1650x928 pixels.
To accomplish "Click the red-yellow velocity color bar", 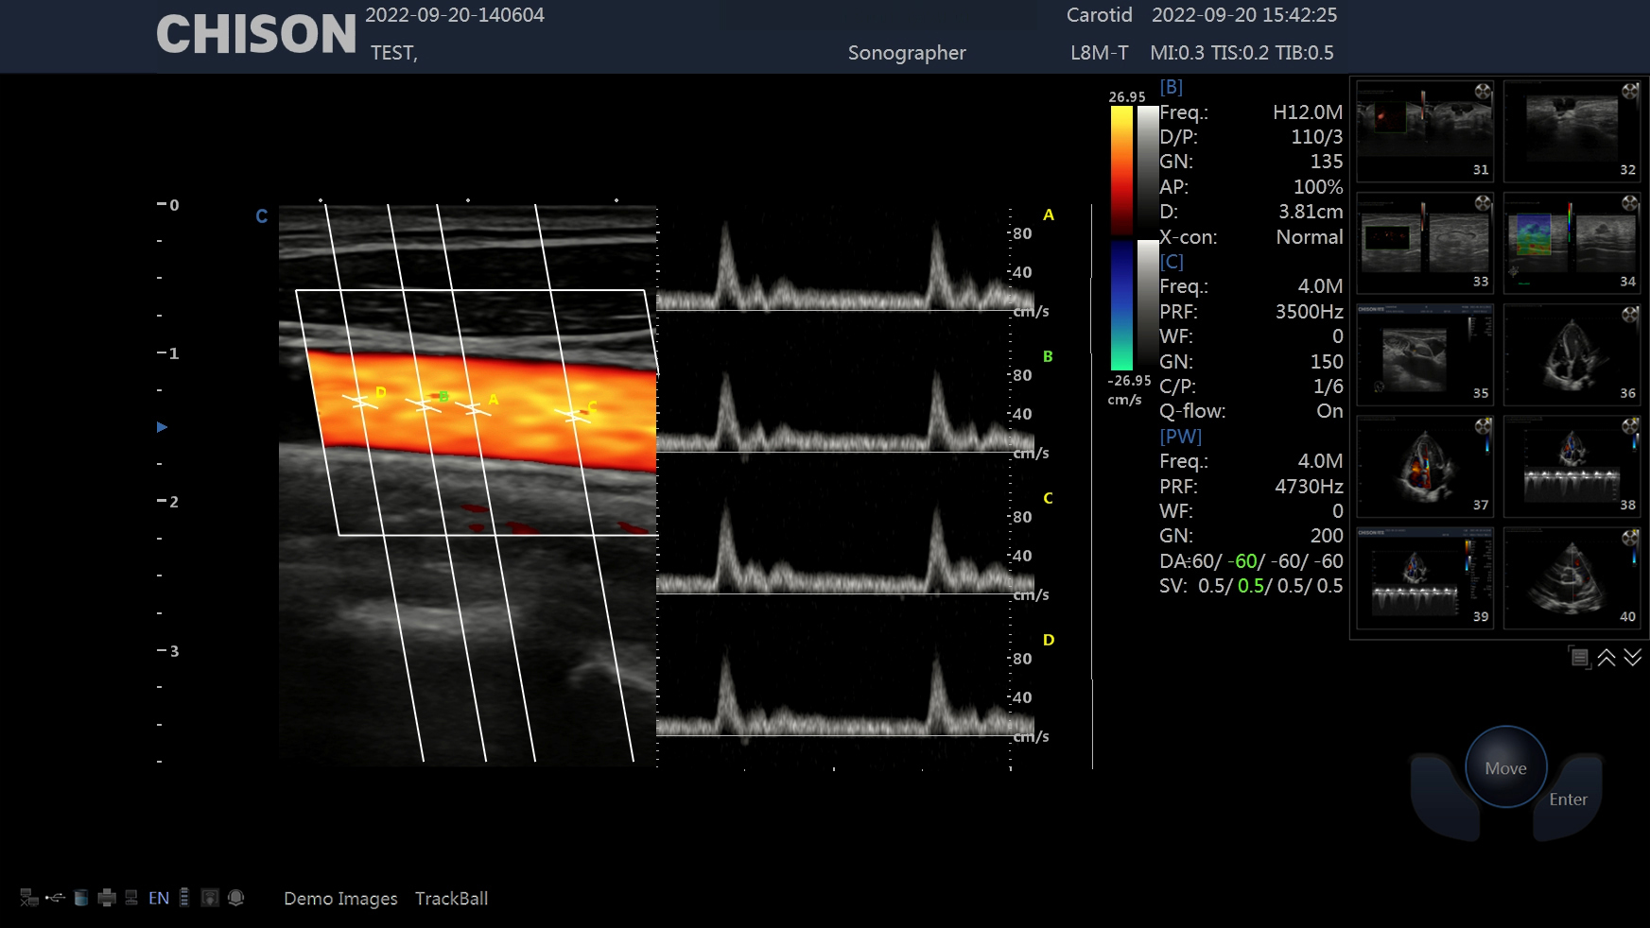I will tap(1121, 170).
